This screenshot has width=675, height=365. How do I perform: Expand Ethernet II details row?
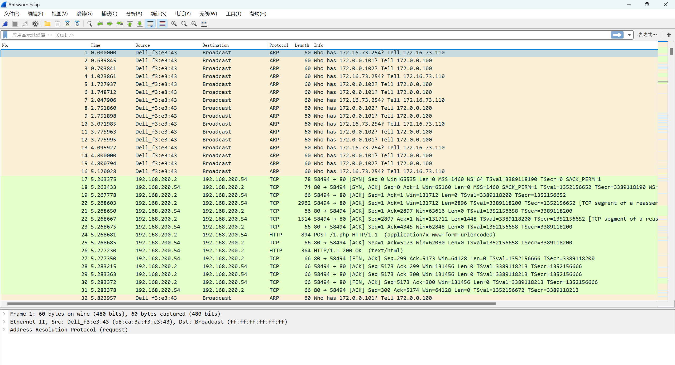coord(4,322)
